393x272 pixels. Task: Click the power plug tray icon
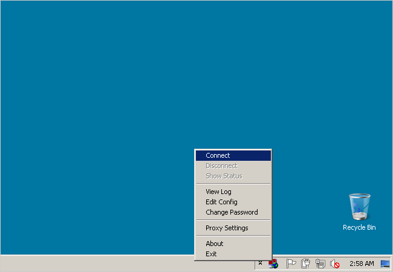(x=305, y=264)
